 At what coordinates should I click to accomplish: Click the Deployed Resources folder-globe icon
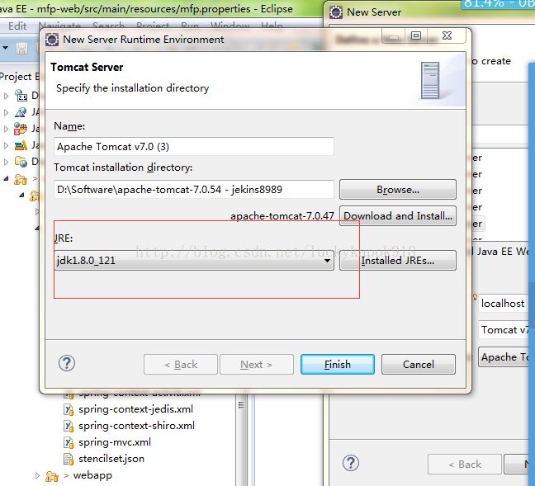[x=21, y=162]
